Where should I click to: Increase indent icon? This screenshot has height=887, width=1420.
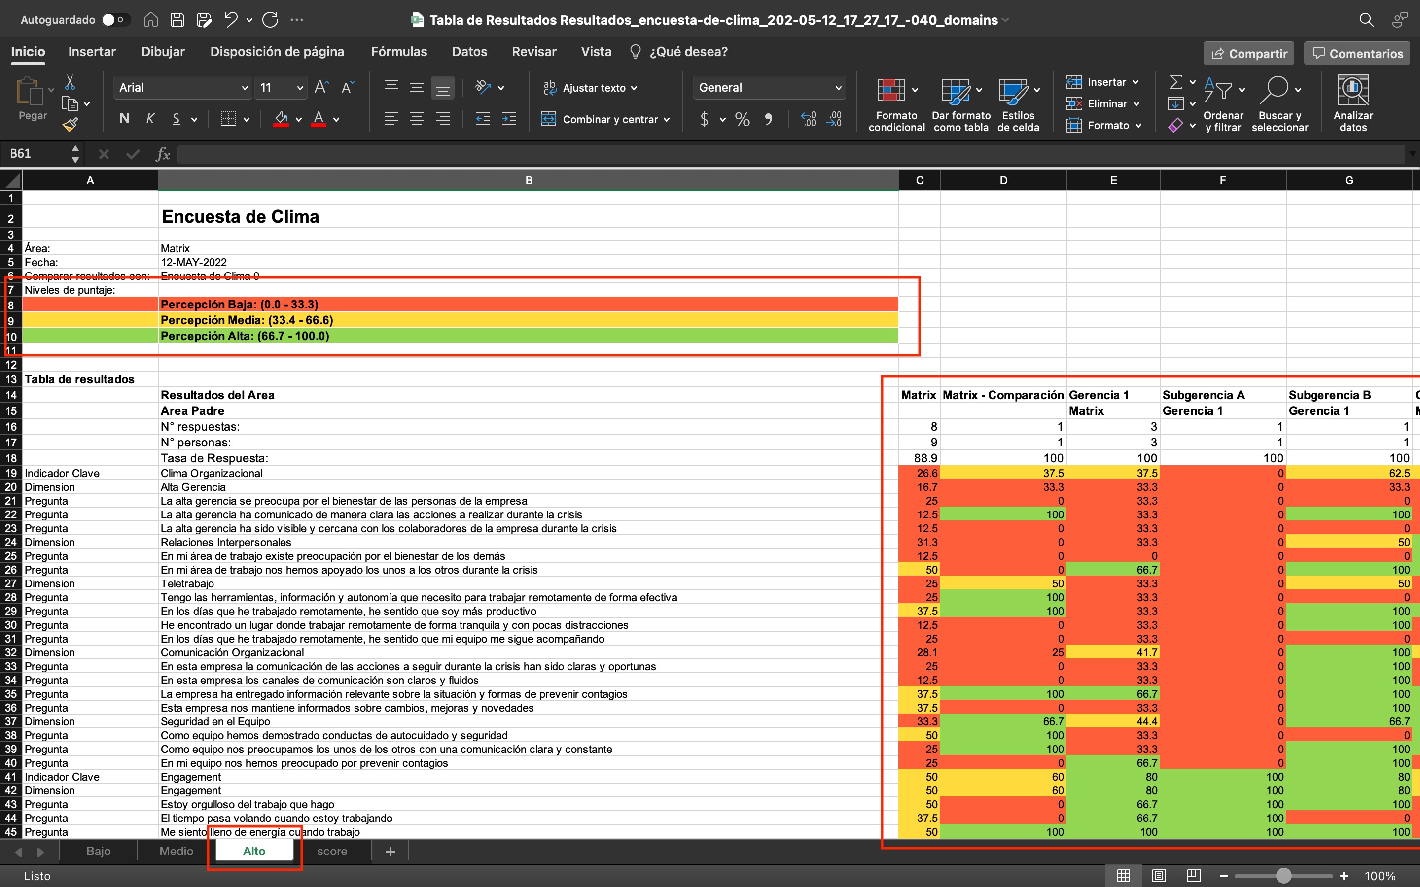coord(509,119)
